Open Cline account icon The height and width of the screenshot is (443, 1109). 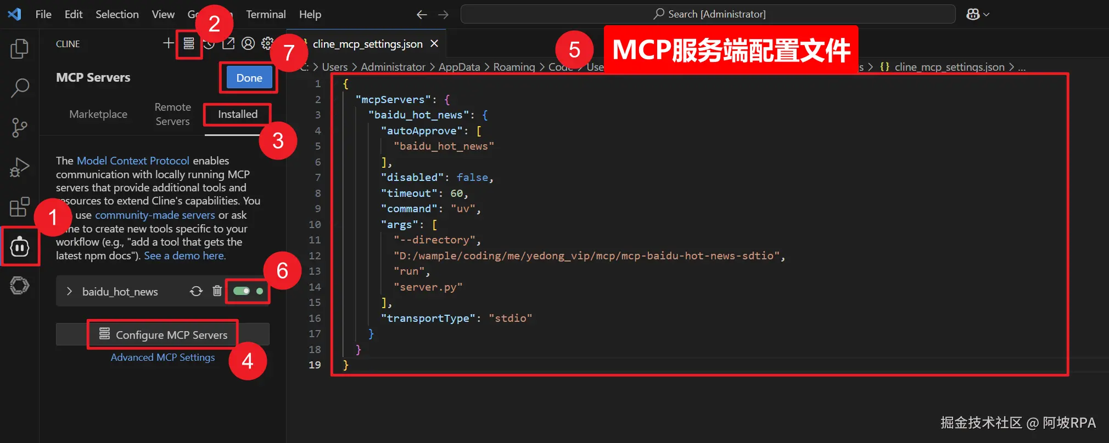248,43
